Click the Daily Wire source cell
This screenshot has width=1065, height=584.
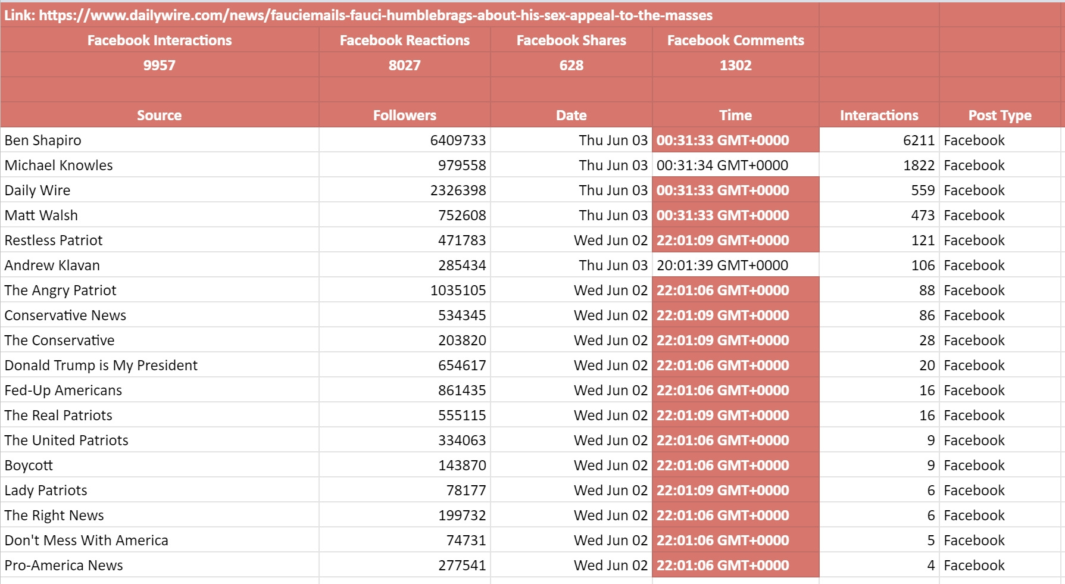(x=160, y=190)
